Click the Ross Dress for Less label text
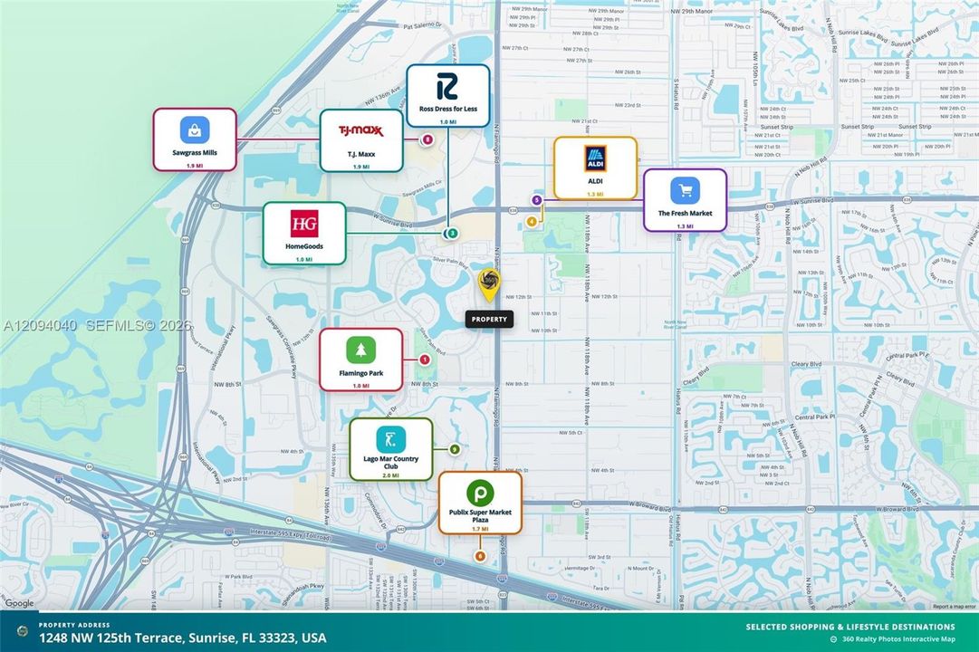 (447, 109)
